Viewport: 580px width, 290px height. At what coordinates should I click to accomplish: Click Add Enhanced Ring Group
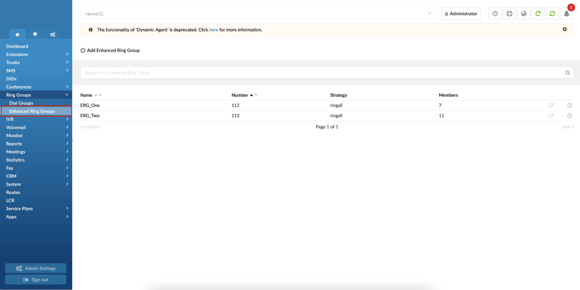[110, 50]
